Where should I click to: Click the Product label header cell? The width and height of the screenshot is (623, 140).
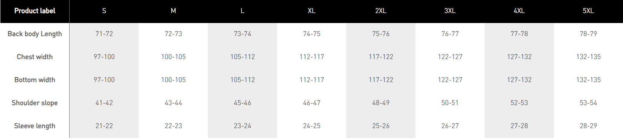point(35,11)
